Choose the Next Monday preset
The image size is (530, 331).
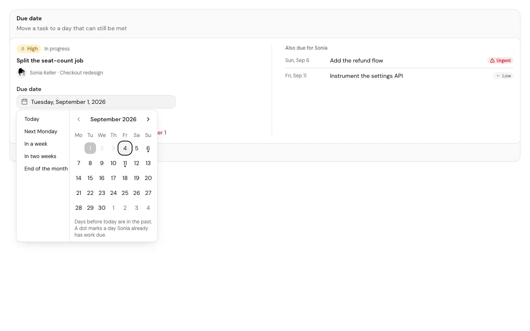[x=41, y=132]
